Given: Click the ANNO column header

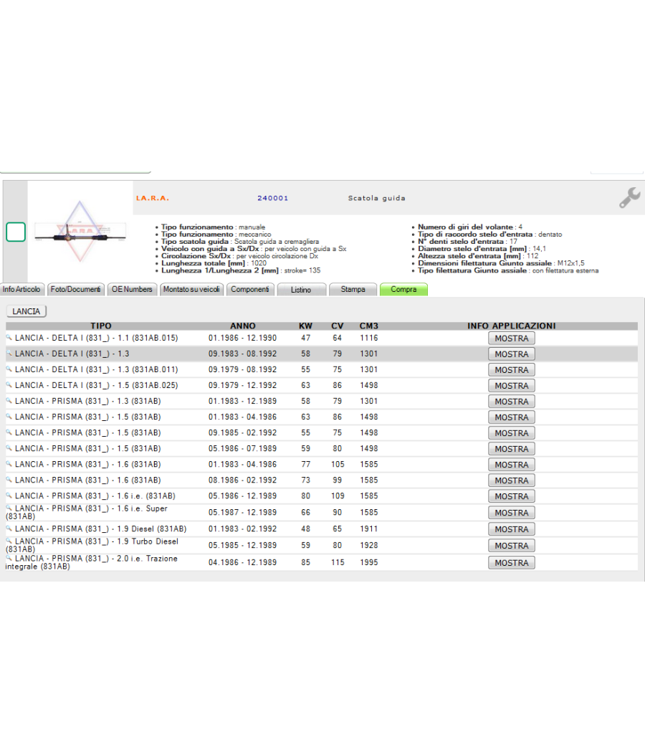Looking at the screenshot, I should (243, 326).
